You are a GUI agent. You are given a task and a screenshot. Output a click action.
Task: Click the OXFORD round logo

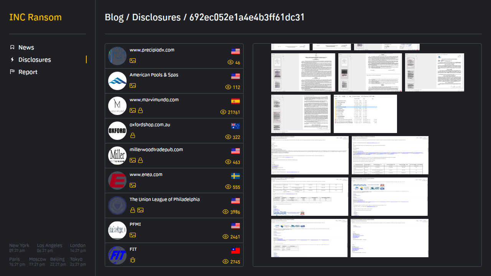click(117, 131)
